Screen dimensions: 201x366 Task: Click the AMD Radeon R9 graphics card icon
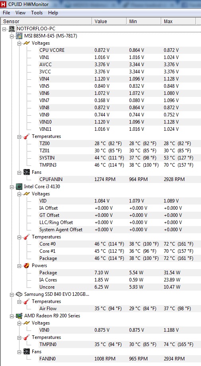[x=19, y=316]
